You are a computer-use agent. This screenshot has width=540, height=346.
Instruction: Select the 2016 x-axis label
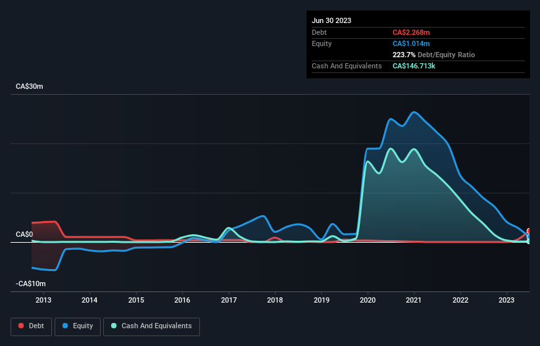(x=182, y=300)
